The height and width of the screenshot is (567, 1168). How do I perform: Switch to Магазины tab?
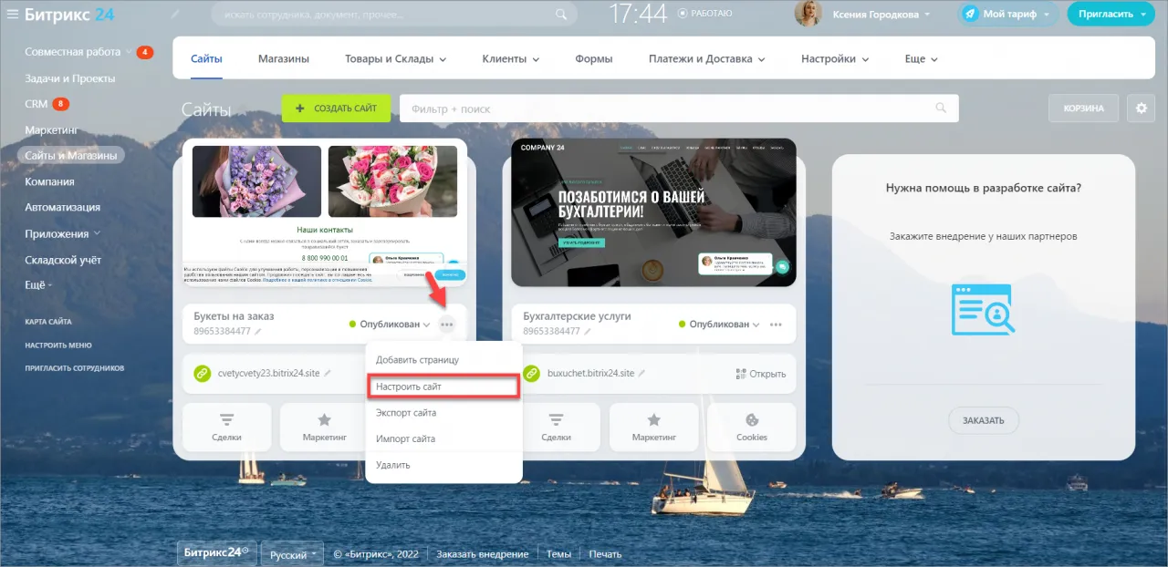coord(283,59)
